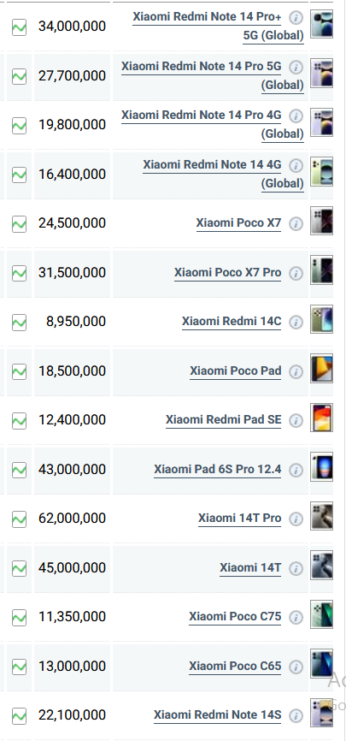Screen dimensions: 346x741
Task: Click the Xiaomi Redmi Note 14 Pro 4G thumbnail
Action: point(321,122)
